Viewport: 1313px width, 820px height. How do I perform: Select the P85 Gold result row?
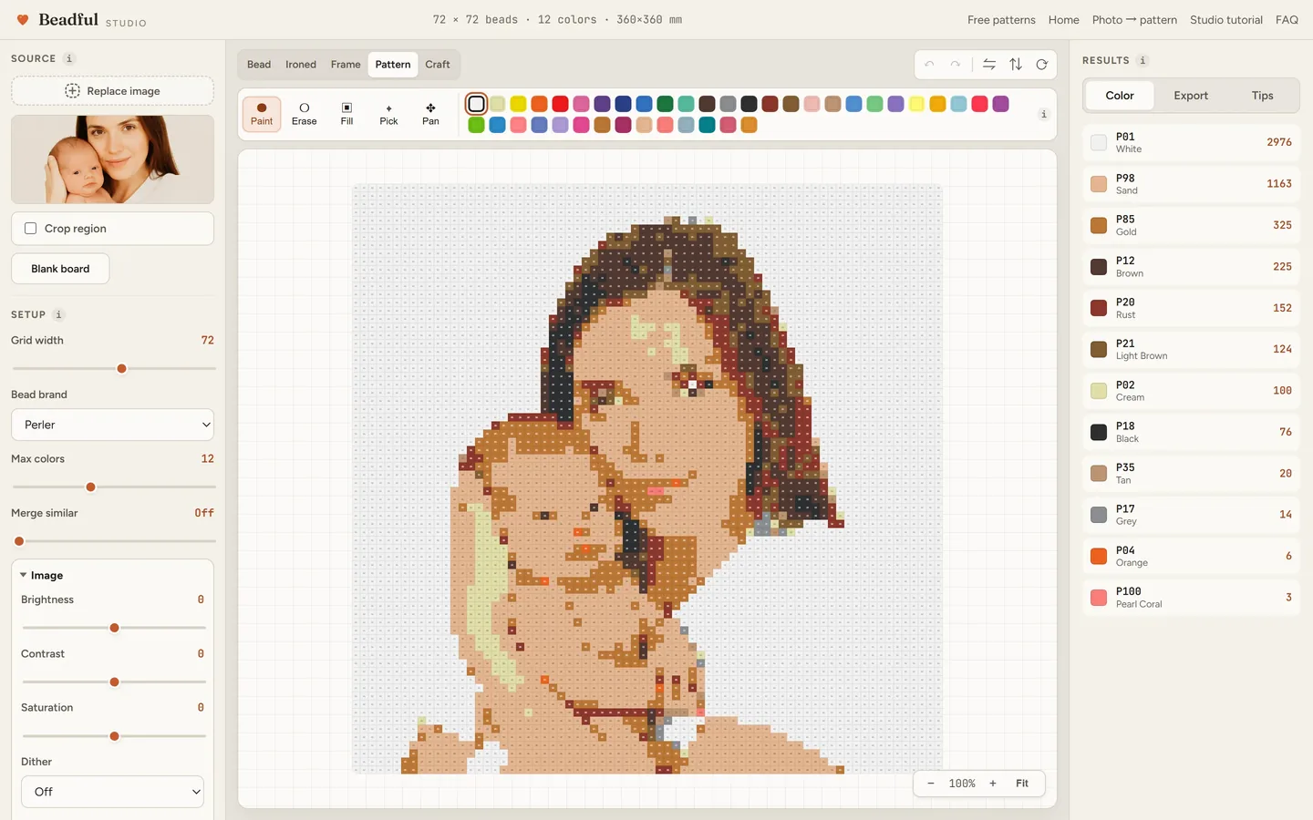pos(1191,225)
